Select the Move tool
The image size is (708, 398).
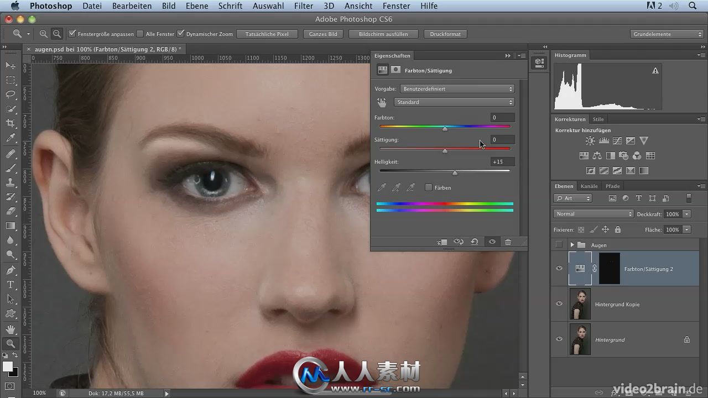pos(11,66)
